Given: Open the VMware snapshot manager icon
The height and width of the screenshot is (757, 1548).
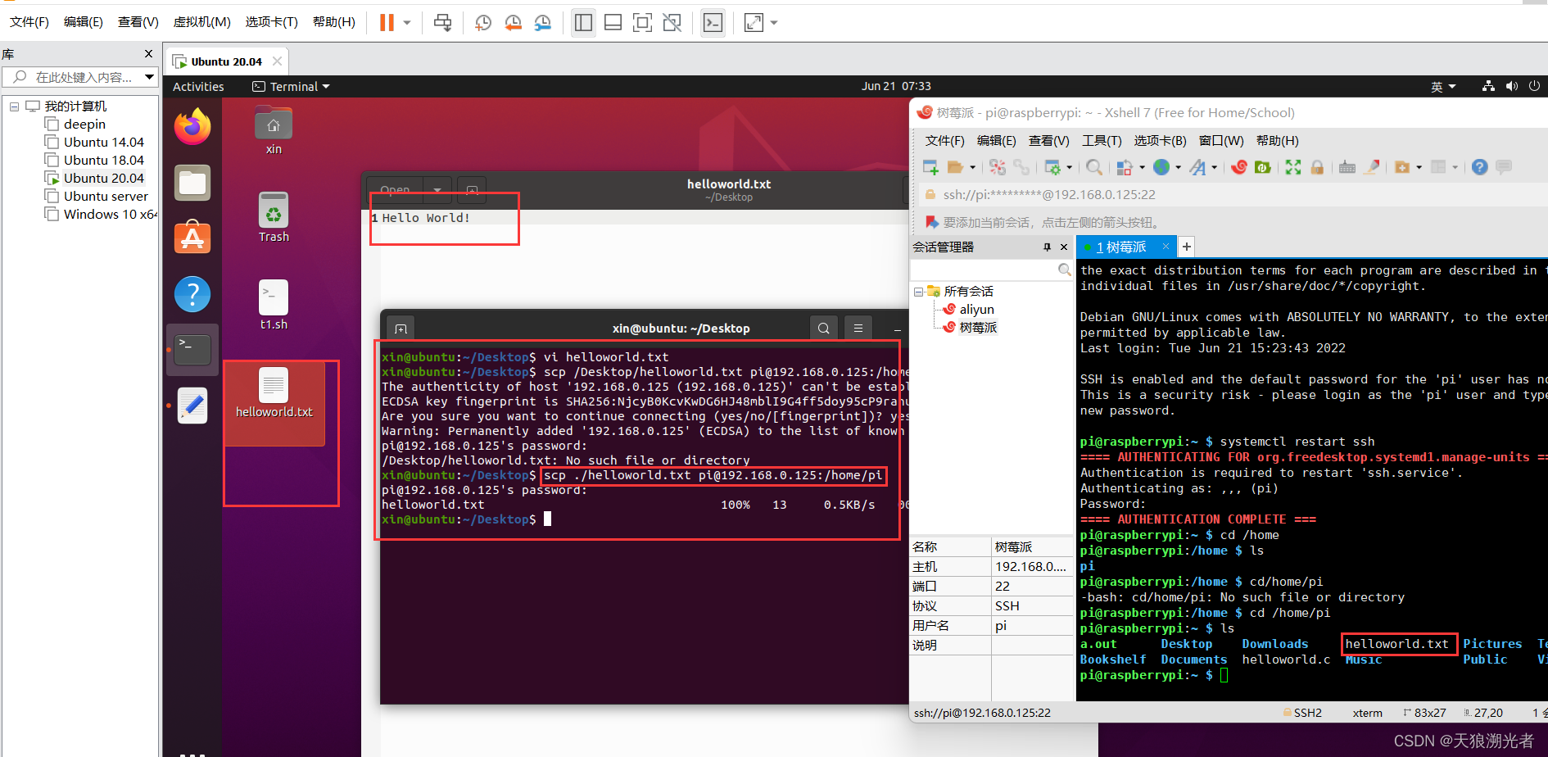Looking at the screenshot, I should click(542, 22).
